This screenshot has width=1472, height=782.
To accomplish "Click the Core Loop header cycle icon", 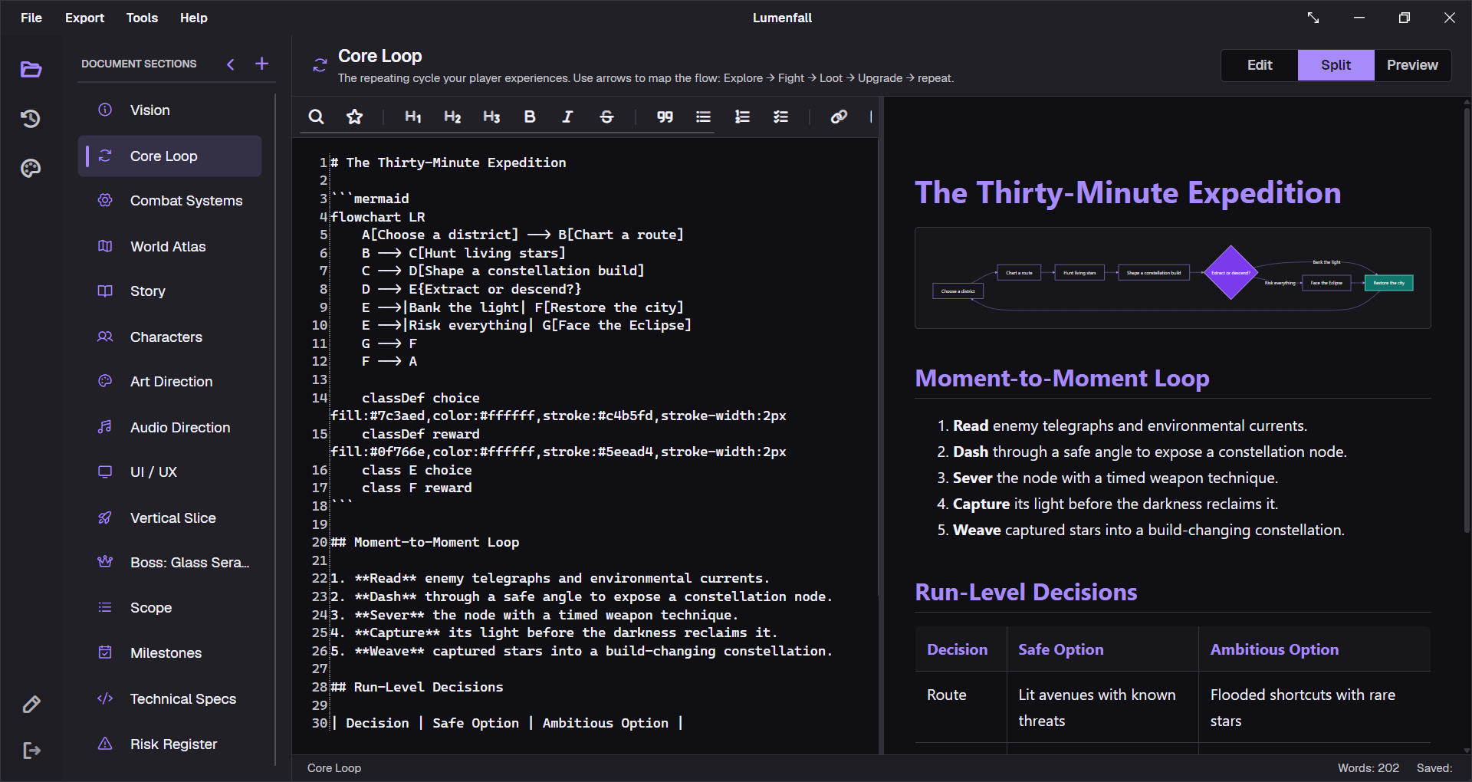I will click(x=320, y=65).
